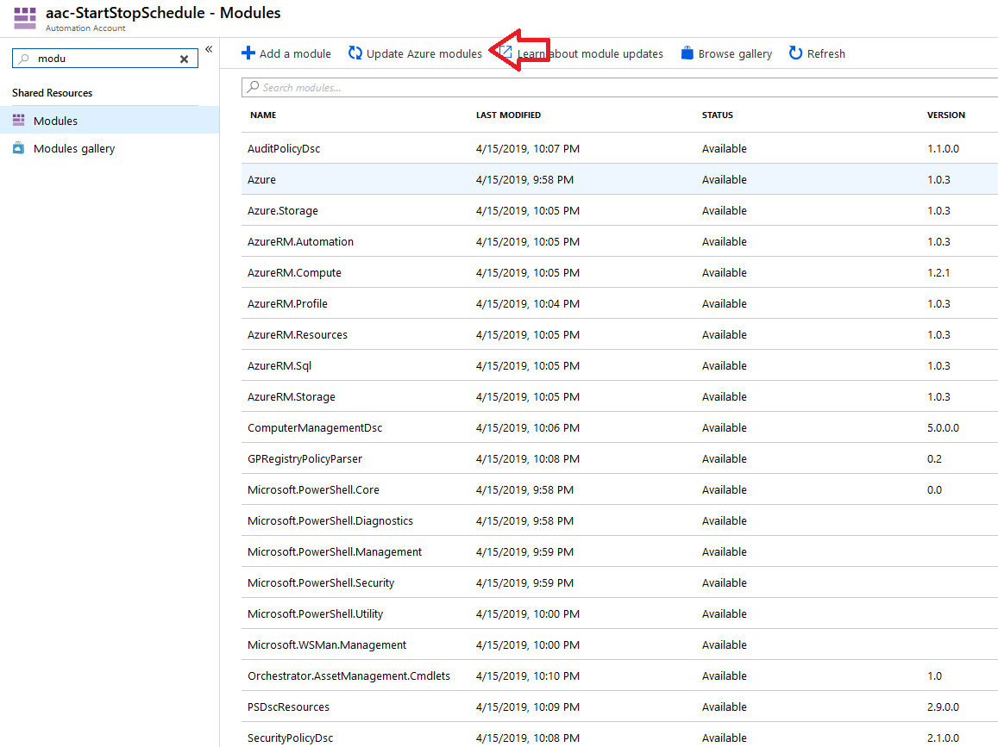This screenshot has width=998, height=747.
Task: Open the AzureRM.Storage module
Action: [291, 396]
